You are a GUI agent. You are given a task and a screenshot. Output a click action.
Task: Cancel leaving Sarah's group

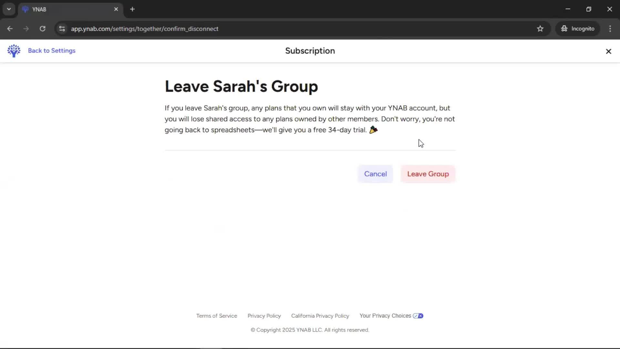pos(375,174)
